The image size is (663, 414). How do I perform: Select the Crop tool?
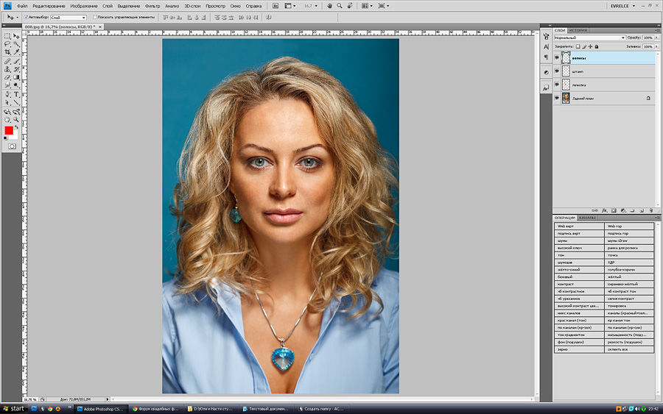7,51
